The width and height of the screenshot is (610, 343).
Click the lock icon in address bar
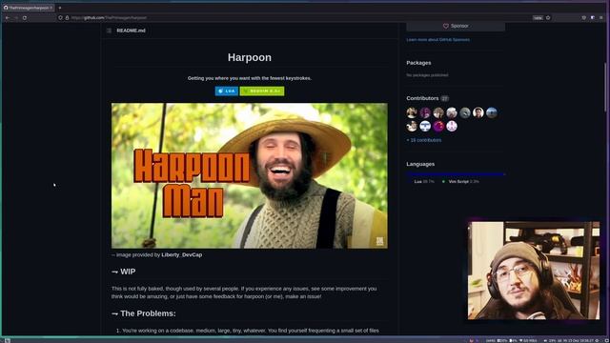(x=67, y=18)
